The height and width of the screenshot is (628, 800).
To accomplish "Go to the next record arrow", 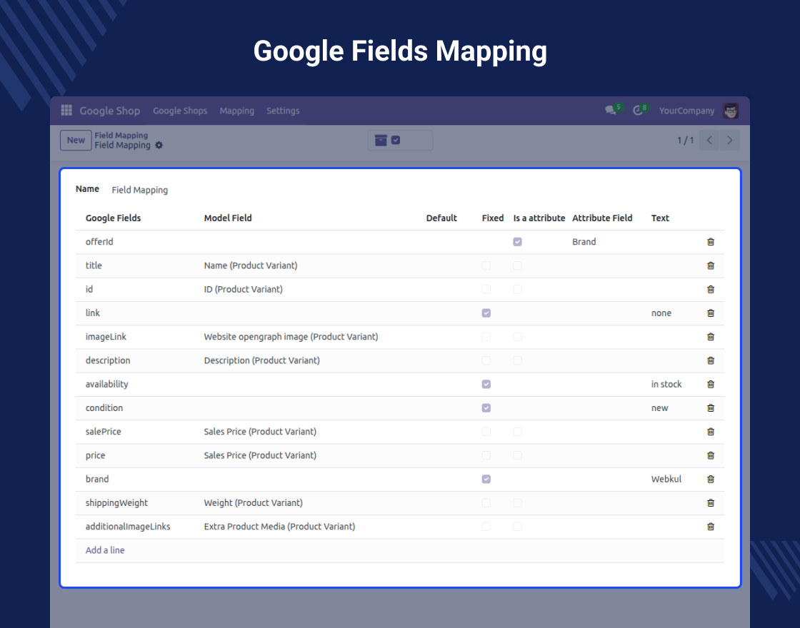I will [729, 140].
